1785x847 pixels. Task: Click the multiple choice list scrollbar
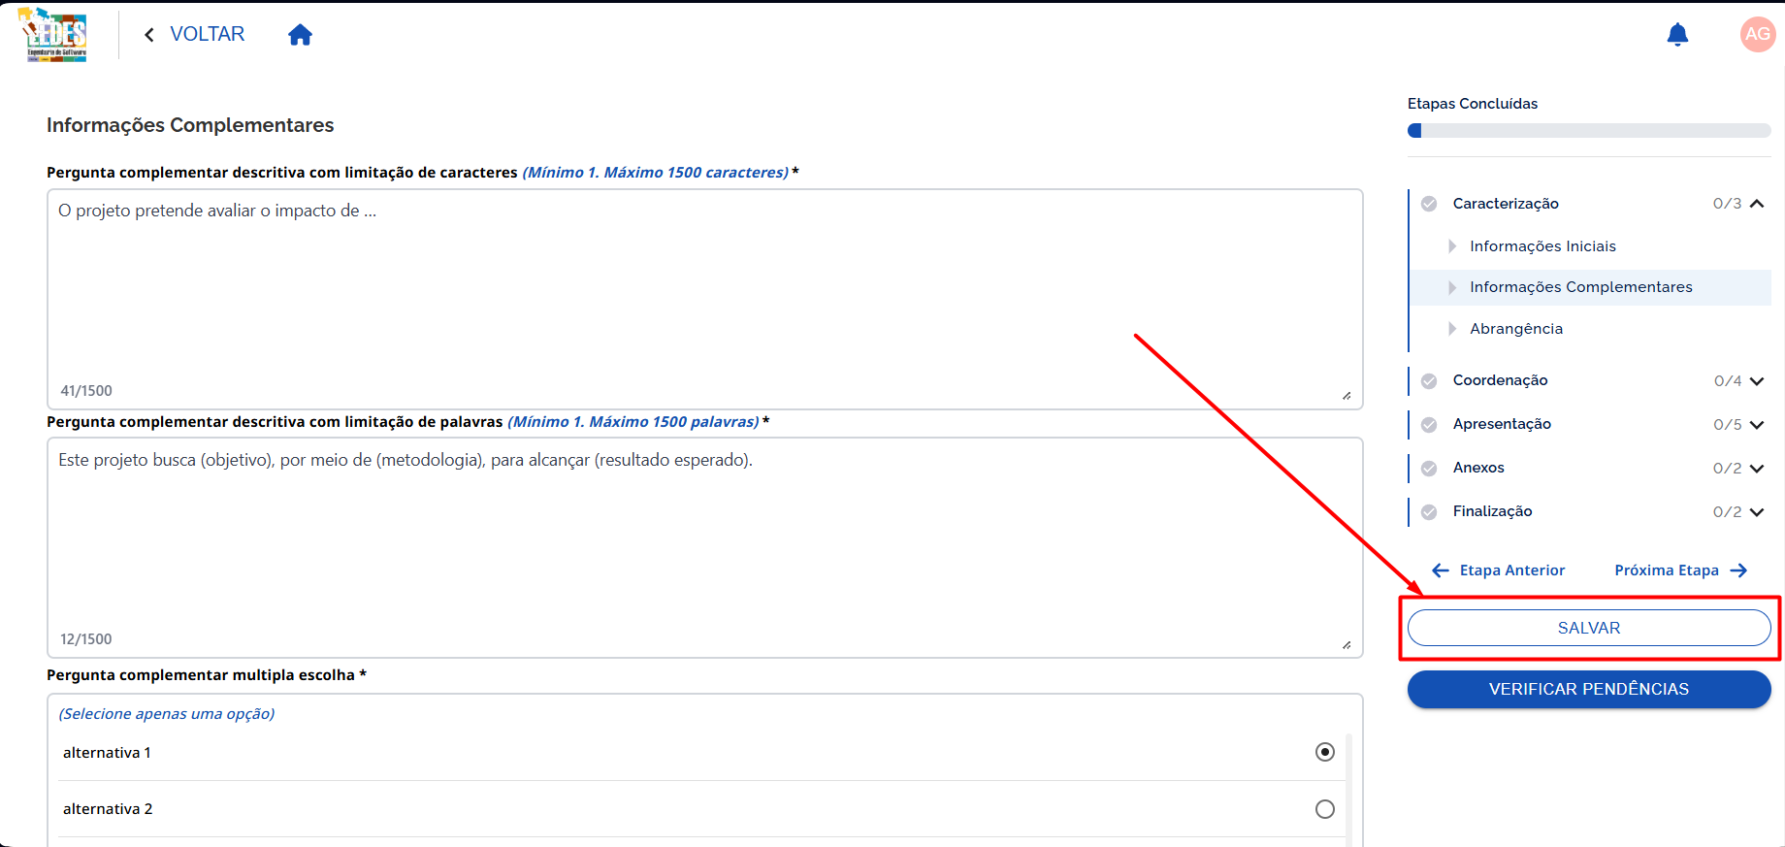click(x=1348, y=791)
